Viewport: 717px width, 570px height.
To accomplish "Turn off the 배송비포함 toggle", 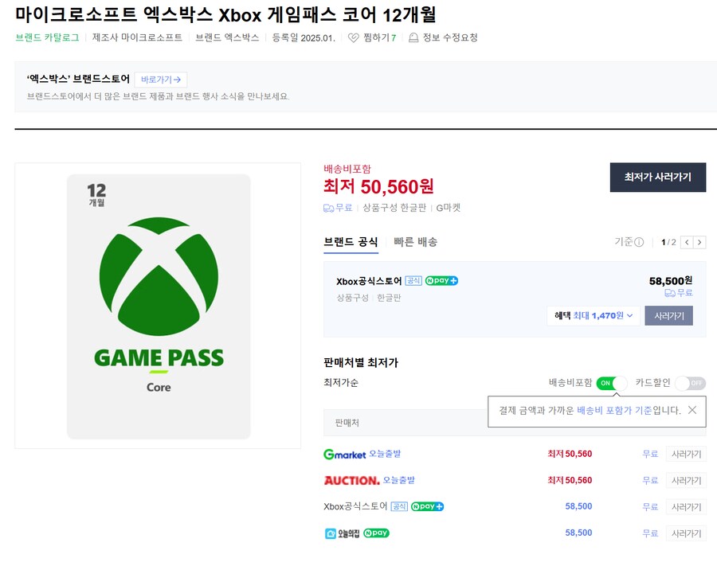I will click(612, 382).
